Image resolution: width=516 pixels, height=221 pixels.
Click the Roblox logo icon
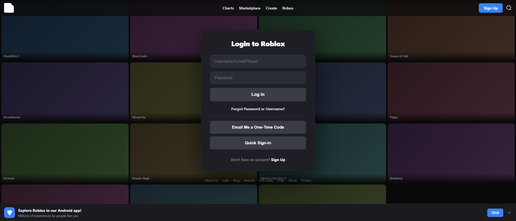coord(9,8)
